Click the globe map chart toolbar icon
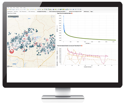125x111 pixels. 60,9
